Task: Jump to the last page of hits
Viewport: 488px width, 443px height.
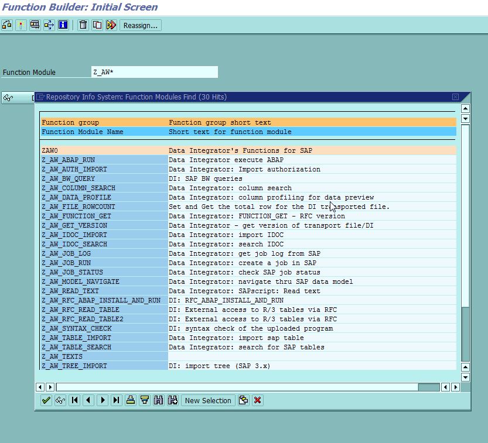Action: pyautogui.click(x=117, y=400)
